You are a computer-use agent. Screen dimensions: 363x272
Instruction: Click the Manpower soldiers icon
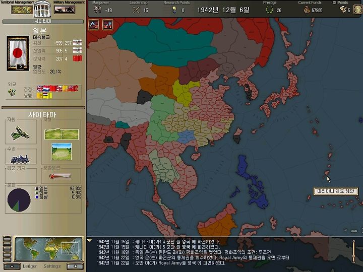click(97, 10)
